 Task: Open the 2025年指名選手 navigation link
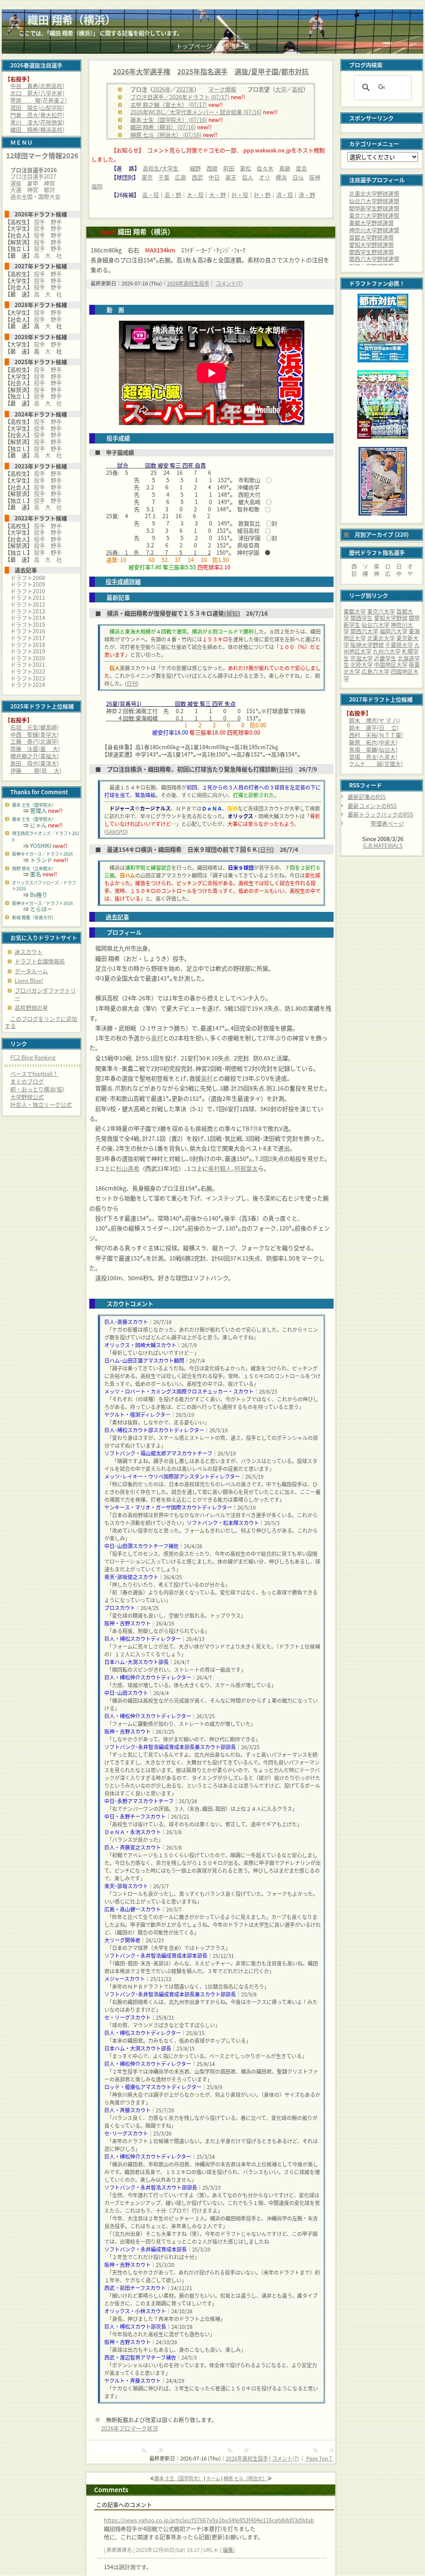pos(202,72)
